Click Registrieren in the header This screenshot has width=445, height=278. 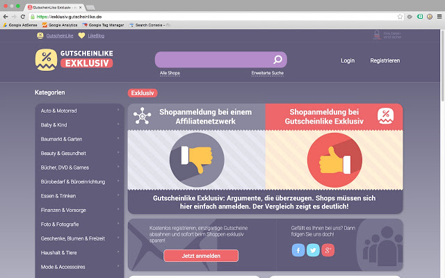[x=385, y=60]
